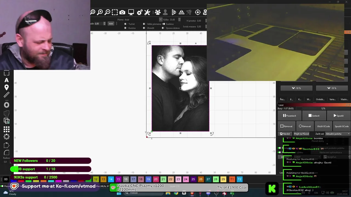
Task: Click the Přejít na Původ button
Action: 301,134
